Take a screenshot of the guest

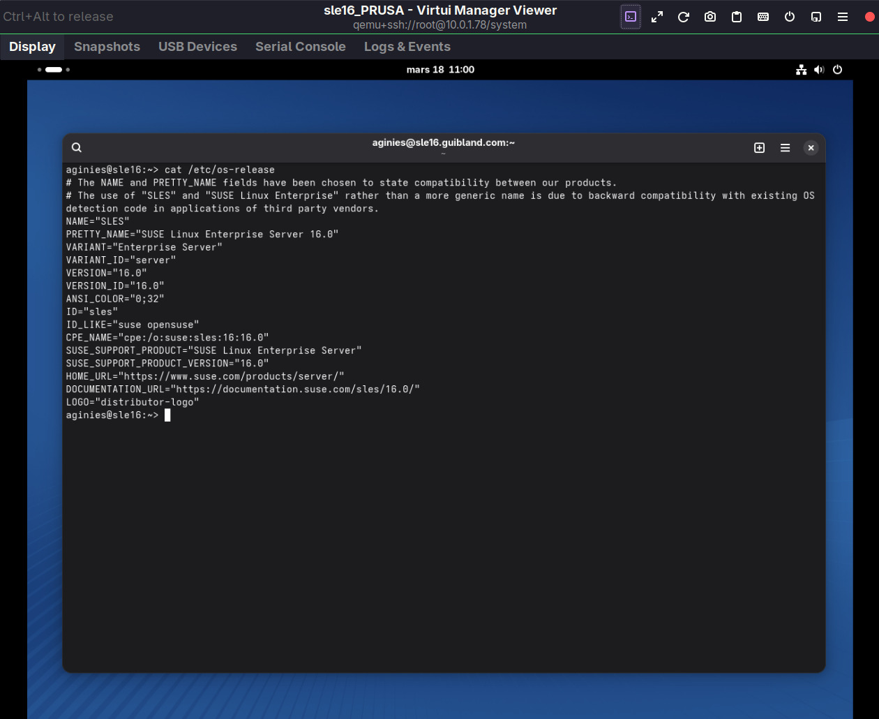point(710,17)
